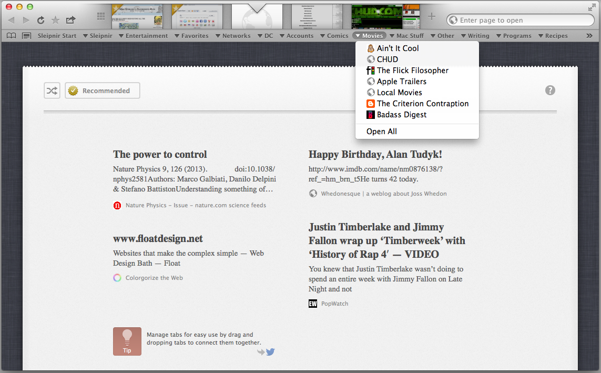Screen dimensions: 601x373
Task: Open the Sleipnir Start bookmark
Action: coord(57,36)
